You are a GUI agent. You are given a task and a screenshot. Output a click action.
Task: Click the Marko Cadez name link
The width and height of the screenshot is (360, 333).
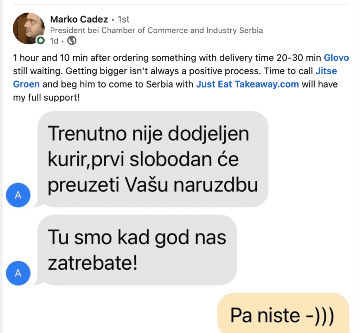pos(79,19)
